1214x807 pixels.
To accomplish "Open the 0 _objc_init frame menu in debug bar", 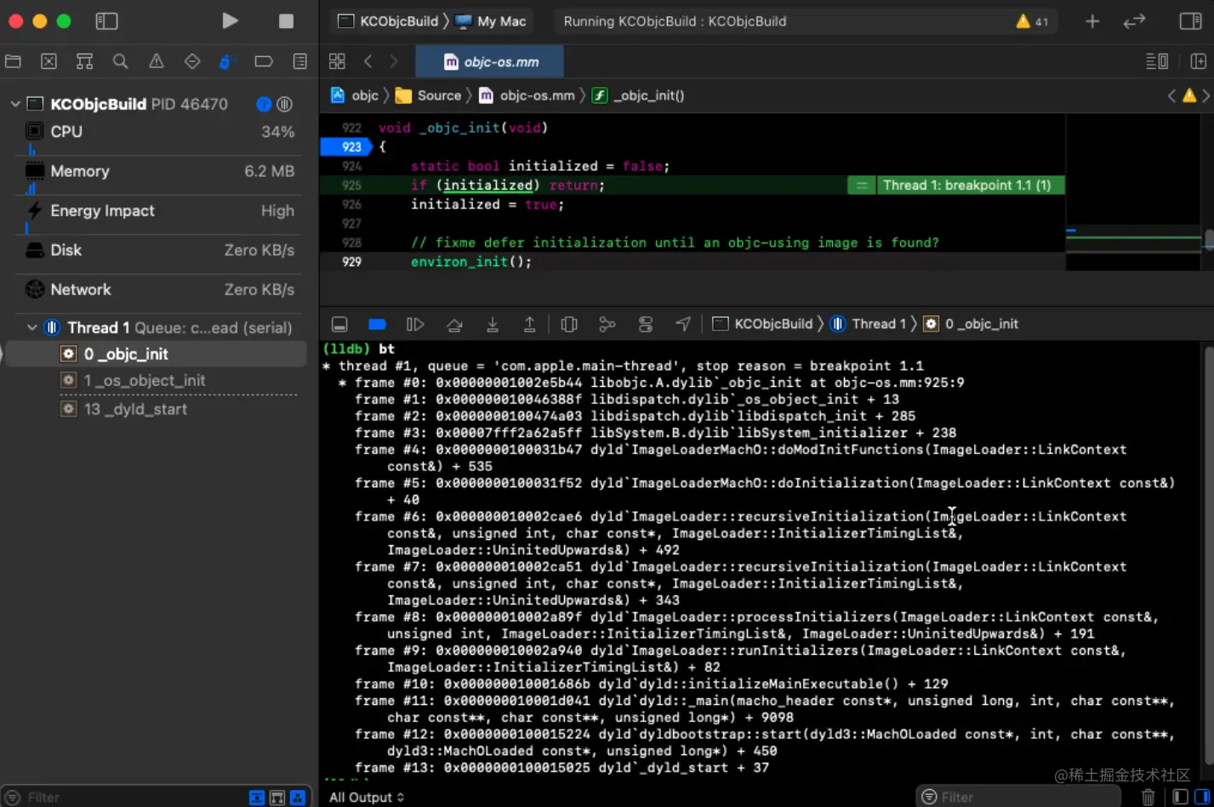I will coord(971,324).
